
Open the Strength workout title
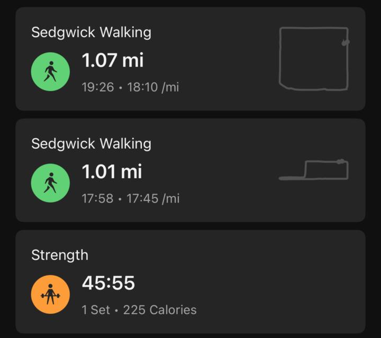click(60, 255)
